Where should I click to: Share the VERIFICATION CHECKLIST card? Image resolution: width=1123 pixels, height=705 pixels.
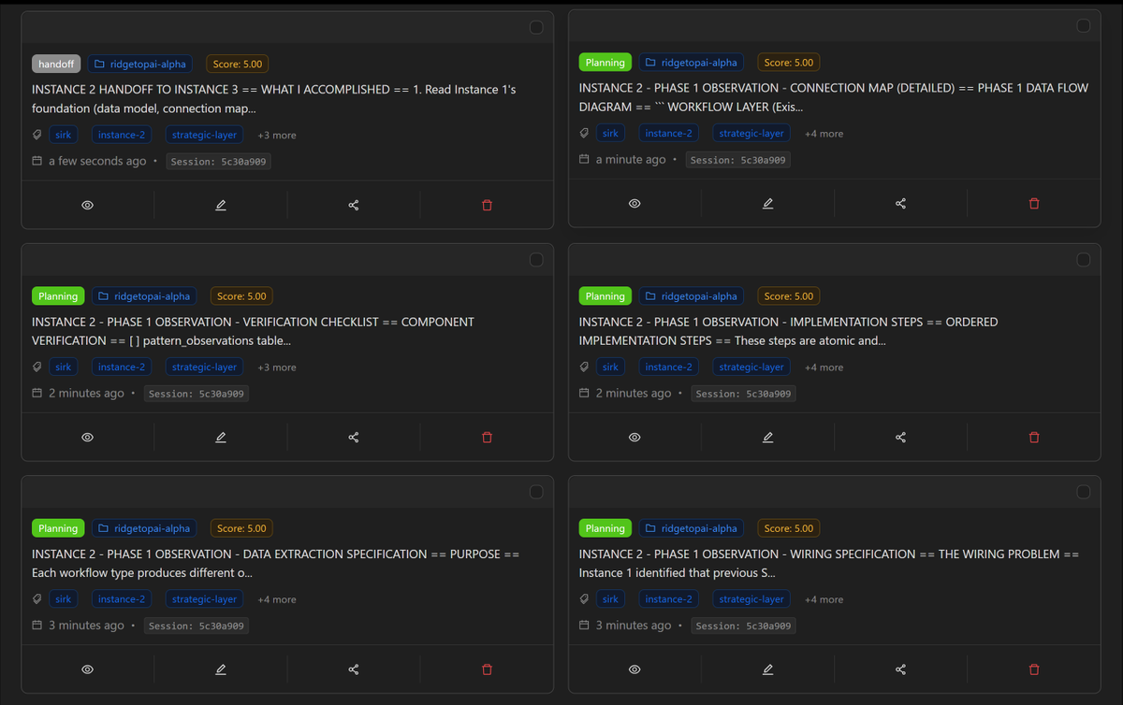354,437
